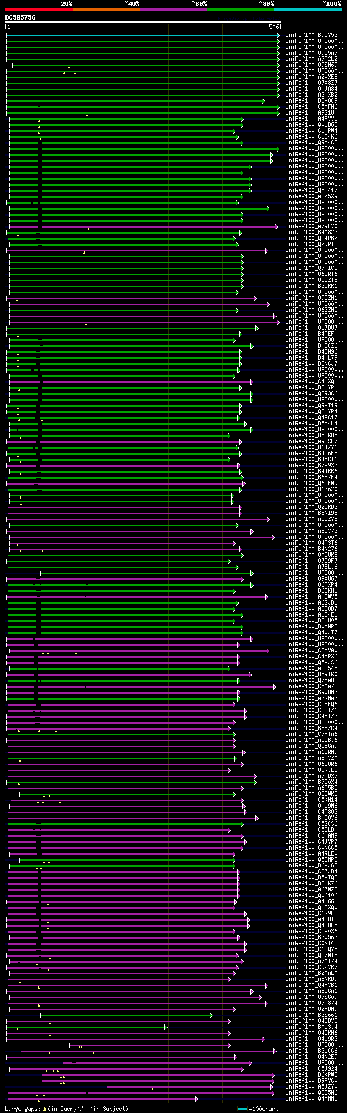Screen dimensions: 347x1113
Task: Click label UniRef100_C1E4K6
Action: point(311,137)
